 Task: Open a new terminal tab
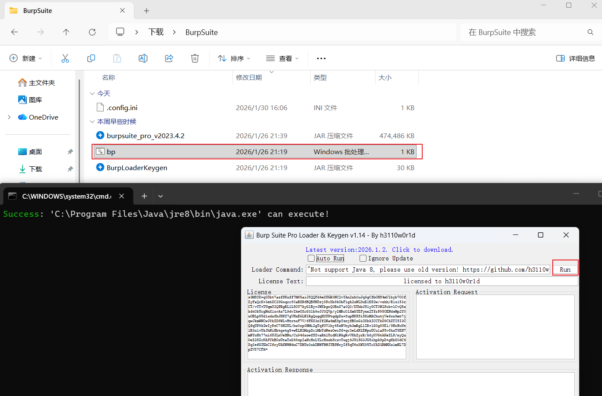pos(144,196)
